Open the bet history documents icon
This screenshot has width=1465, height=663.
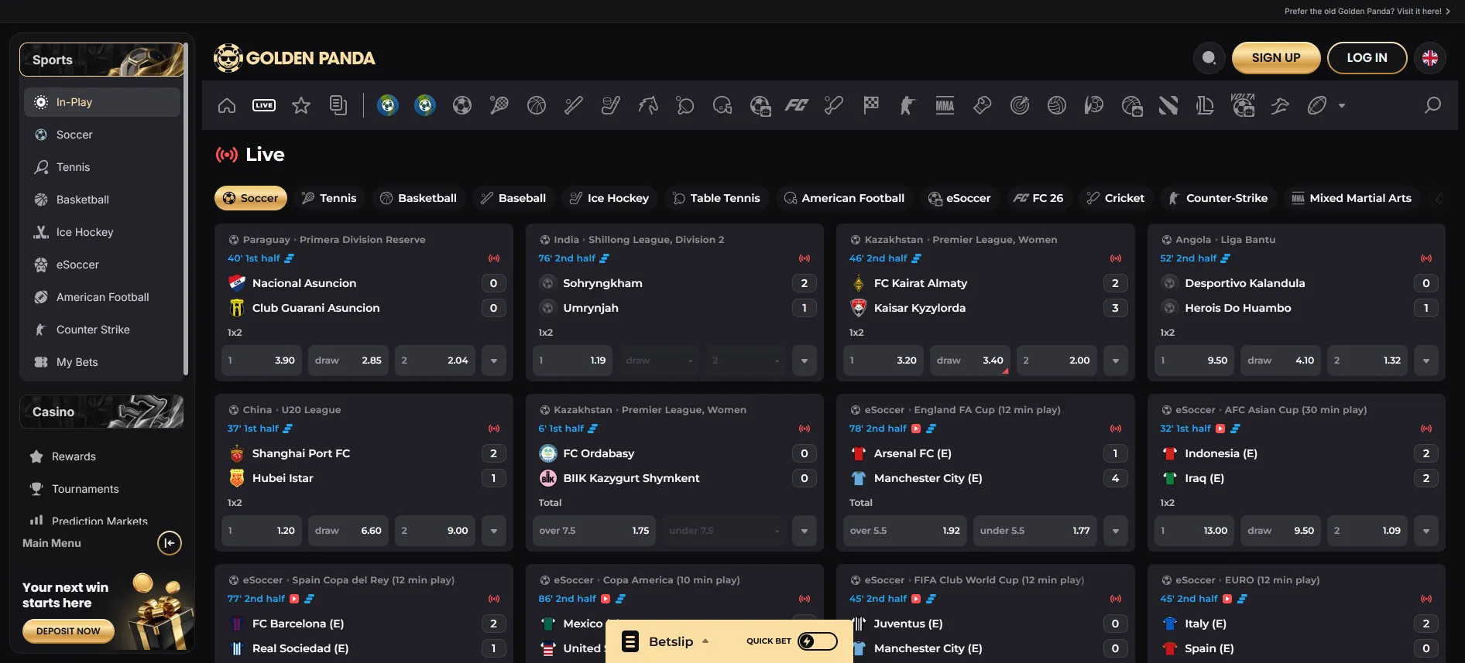click(x=338, y=105)
